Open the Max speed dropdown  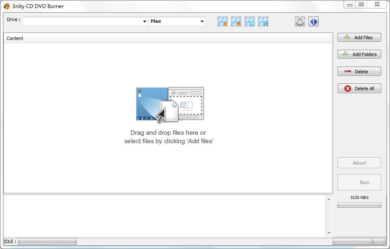click(x=202, y=21)
